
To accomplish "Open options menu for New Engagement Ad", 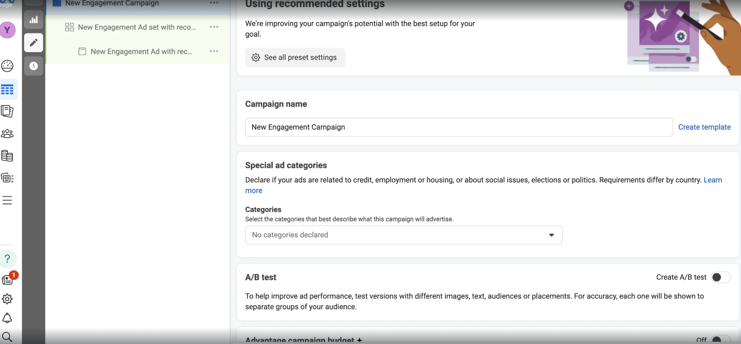I will tap(214, 51).
